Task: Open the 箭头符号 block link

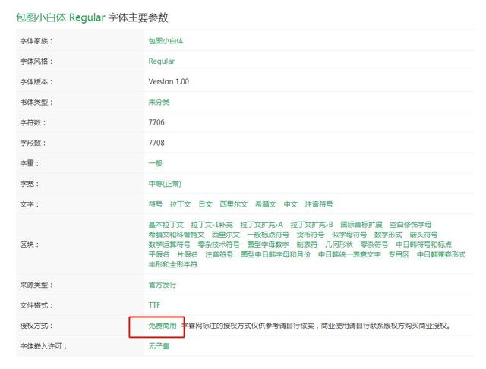Action: point(424,235)
